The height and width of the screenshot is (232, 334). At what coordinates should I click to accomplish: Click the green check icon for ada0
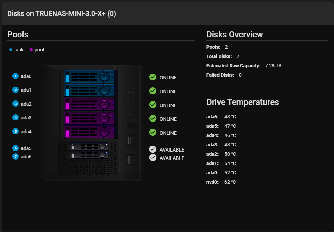tap(153, 77)
